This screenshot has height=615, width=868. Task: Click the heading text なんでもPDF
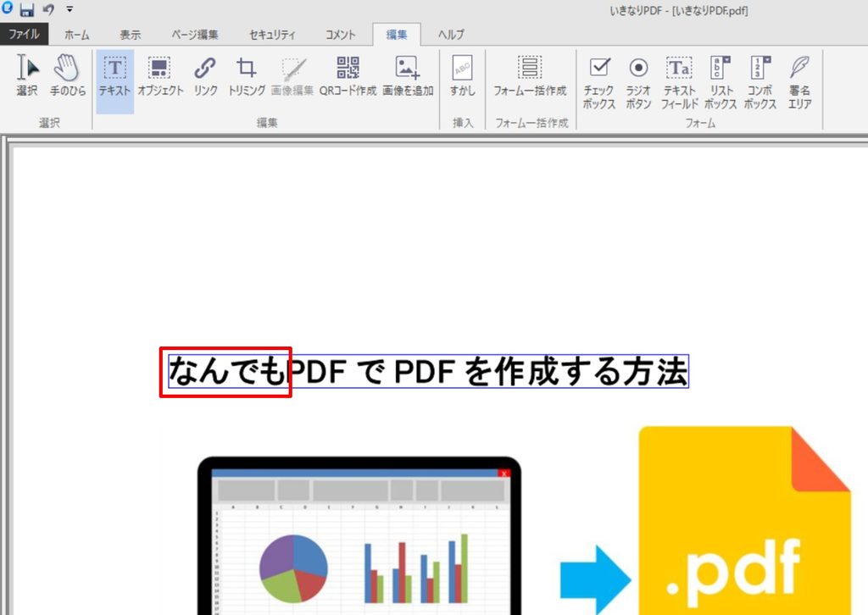click(257, 370)
